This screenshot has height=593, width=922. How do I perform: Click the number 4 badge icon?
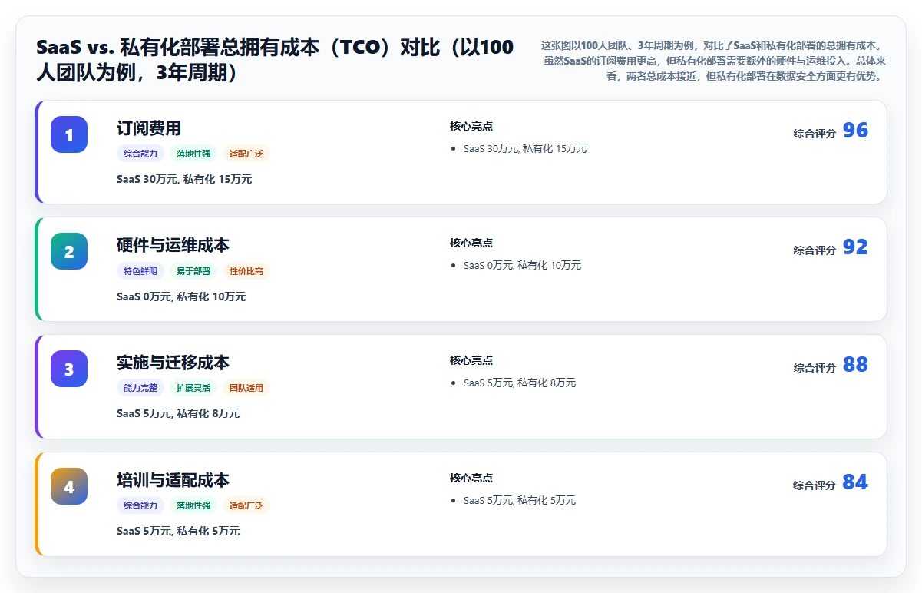[x=69, y=486]
